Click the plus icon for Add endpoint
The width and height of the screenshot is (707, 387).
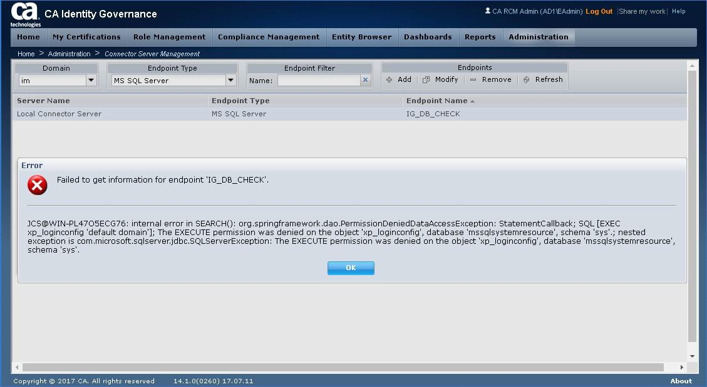pos(389,79)
